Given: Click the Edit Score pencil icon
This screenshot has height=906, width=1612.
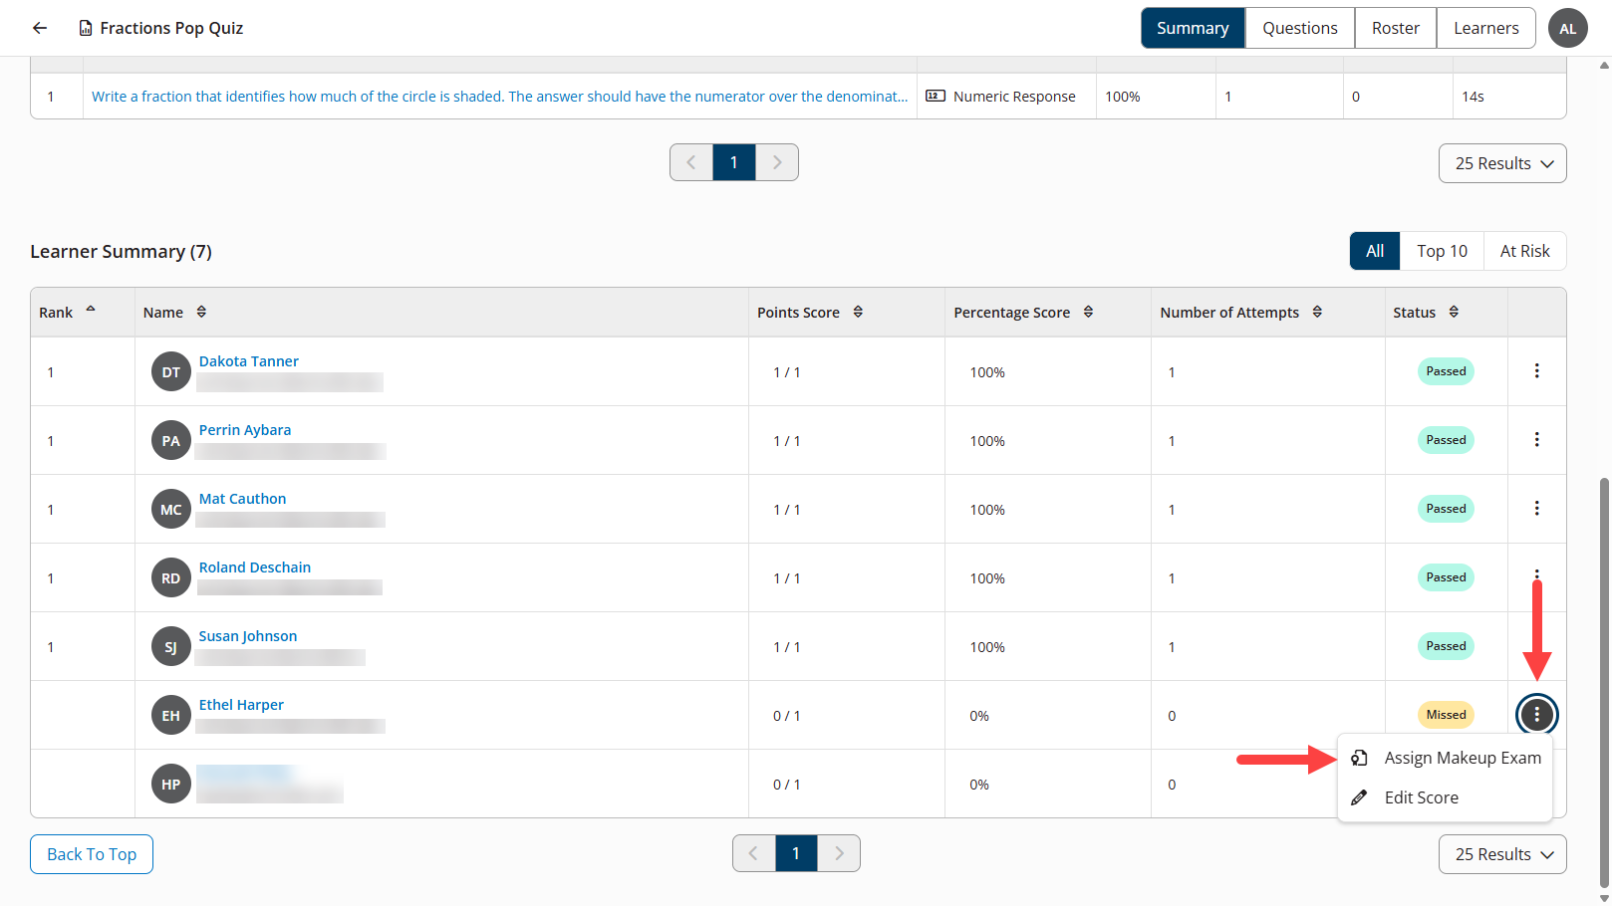Looking at the screenshot, I should 1359,796.
